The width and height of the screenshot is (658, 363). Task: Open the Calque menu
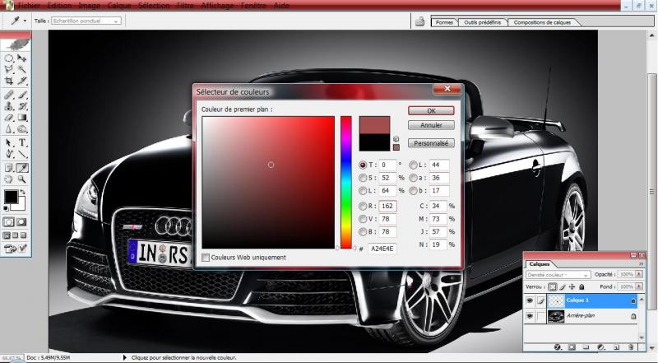pyautogui.click(x=119, y=6)
